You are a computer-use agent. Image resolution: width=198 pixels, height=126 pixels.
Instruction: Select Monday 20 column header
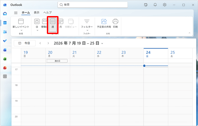pyautogui.click(x=58, y=53)
